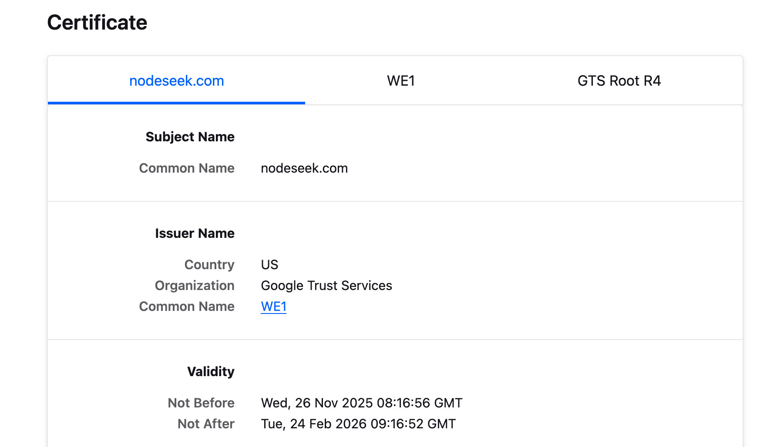
Task: Open the WE1 certificate tab
Action: [400, 81]
